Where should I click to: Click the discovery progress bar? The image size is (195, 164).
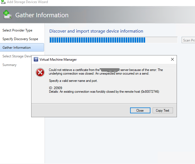click(x=113, y=40)
